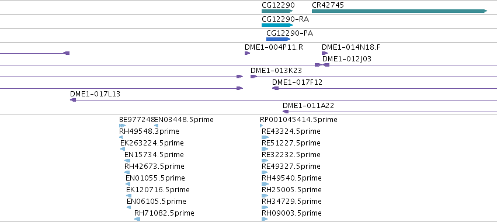Select the RE51227.5prime EST label
Viewport: 497px width, 222px height.
pos(291,143)
